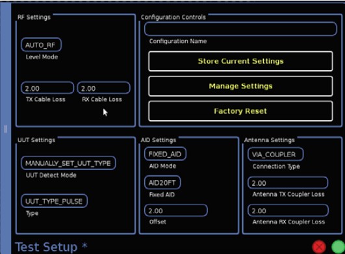Click the Configuration Name label
Image resolution: width=345 pixels, height=254 pixels.
click(x=178, y=41)
